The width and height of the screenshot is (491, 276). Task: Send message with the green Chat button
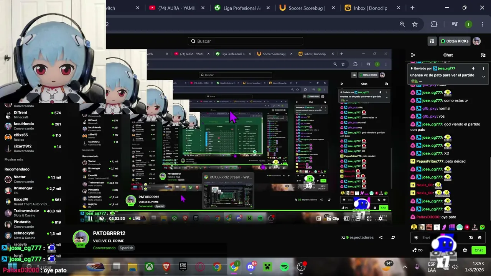tap(478, 250)
